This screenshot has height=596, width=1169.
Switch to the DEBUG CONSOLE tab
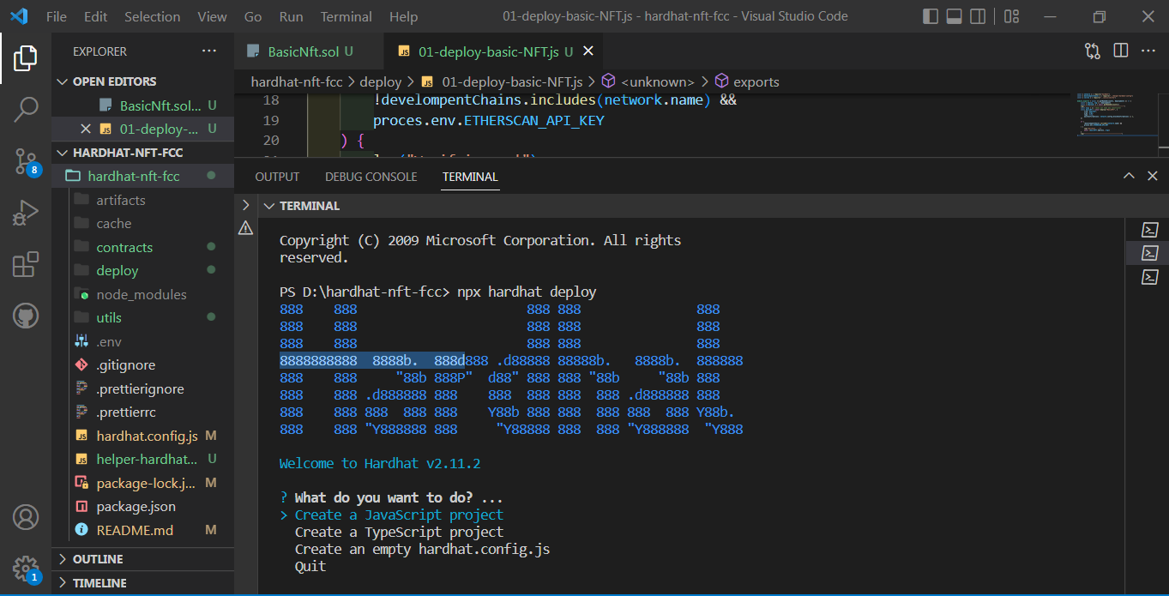tap(371, 177)
